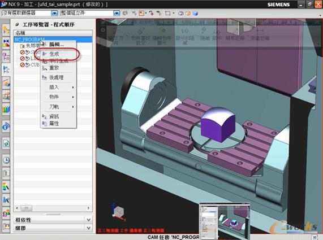Open the toolbar overflow arrow at far right
The image size is (323, 240).
coord(320,15)
